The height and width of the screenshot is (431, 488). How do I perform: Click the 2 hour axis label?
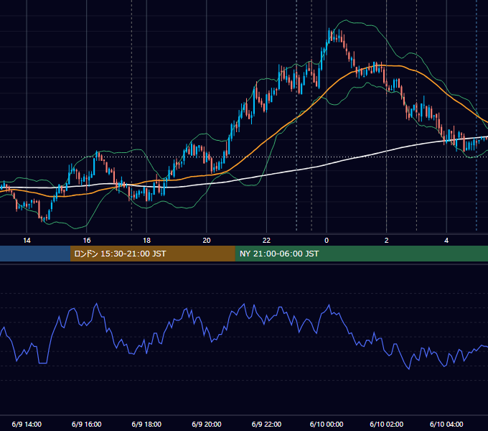tap(387, 241)
